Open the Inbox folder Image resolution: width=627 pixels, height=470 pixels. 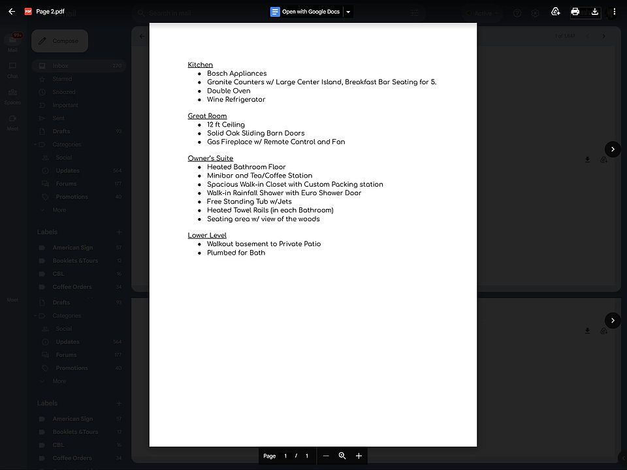61,66
